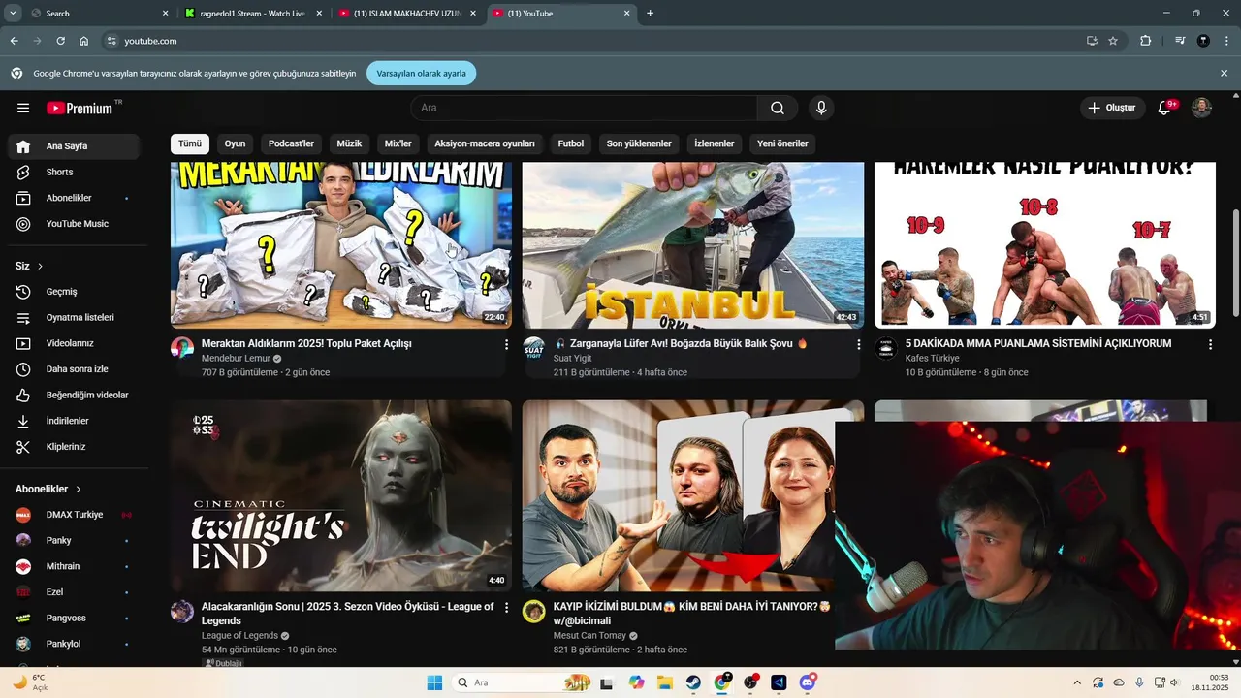Select the İzlenenler filter chip
Screen dimensions: 1241x698
pos(715,143)
